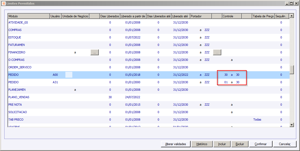Click the Controle column header
300x151 pixels.
click(232, 16)
